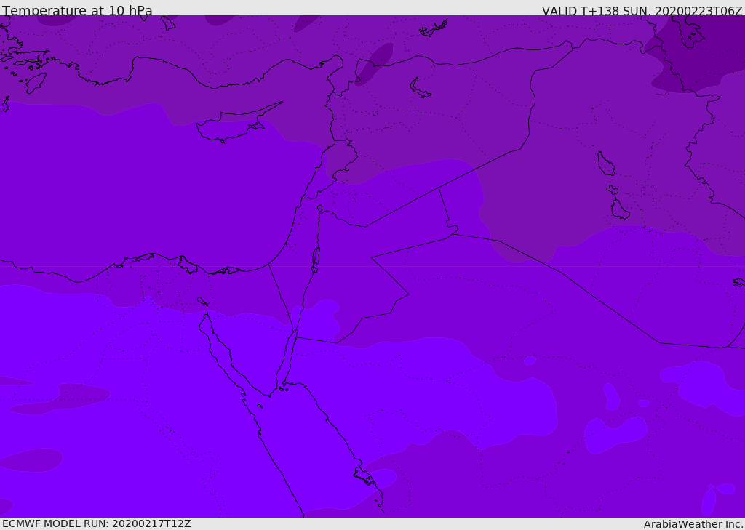Screen dimensions: 745x530
Task: Click the 'ECMWF MODEL RUN: 20200217T12Z' footer text
Action: tap(97, 523)
